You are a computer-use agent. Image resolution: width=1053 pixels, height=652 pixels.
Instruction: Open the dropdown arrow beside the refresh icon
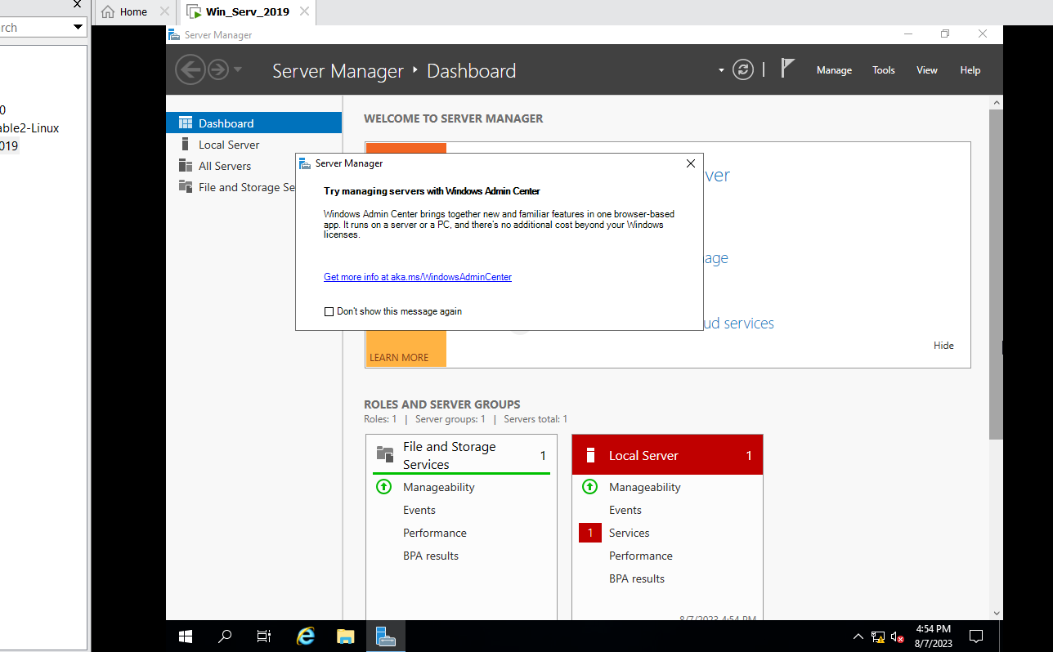(x=721, y=70)
